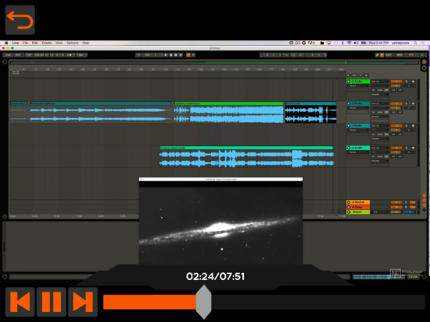
Task: Toggle the loop switch in control bar
Action: click(294, 55)
